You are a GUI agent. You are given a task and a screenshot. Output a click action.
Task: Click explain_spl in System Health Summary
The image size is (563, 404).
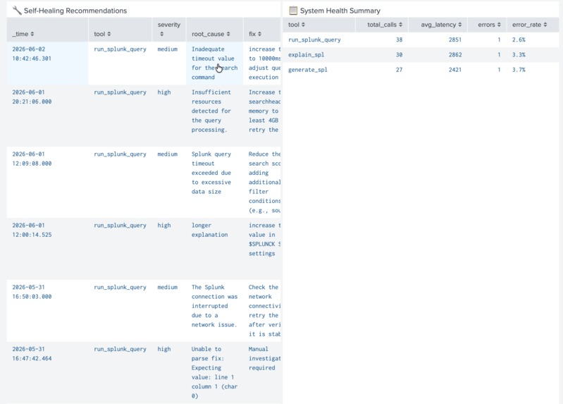click(x=306, y=54)
